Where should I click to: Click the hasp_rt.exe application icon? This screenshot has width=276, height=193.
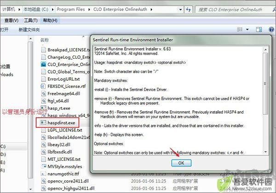coord(43,108)
